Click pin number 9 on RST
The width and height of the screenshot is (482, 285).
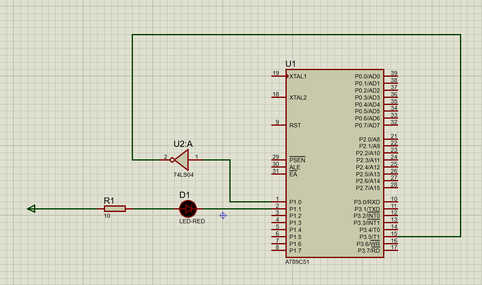tap(277, 122)
